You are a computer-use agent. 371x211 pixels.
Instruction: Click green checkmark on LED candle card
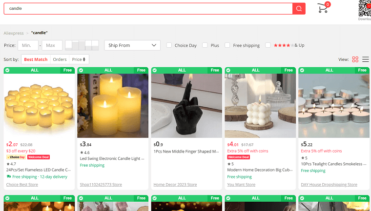pyautogui.click(x=7, y=70)
